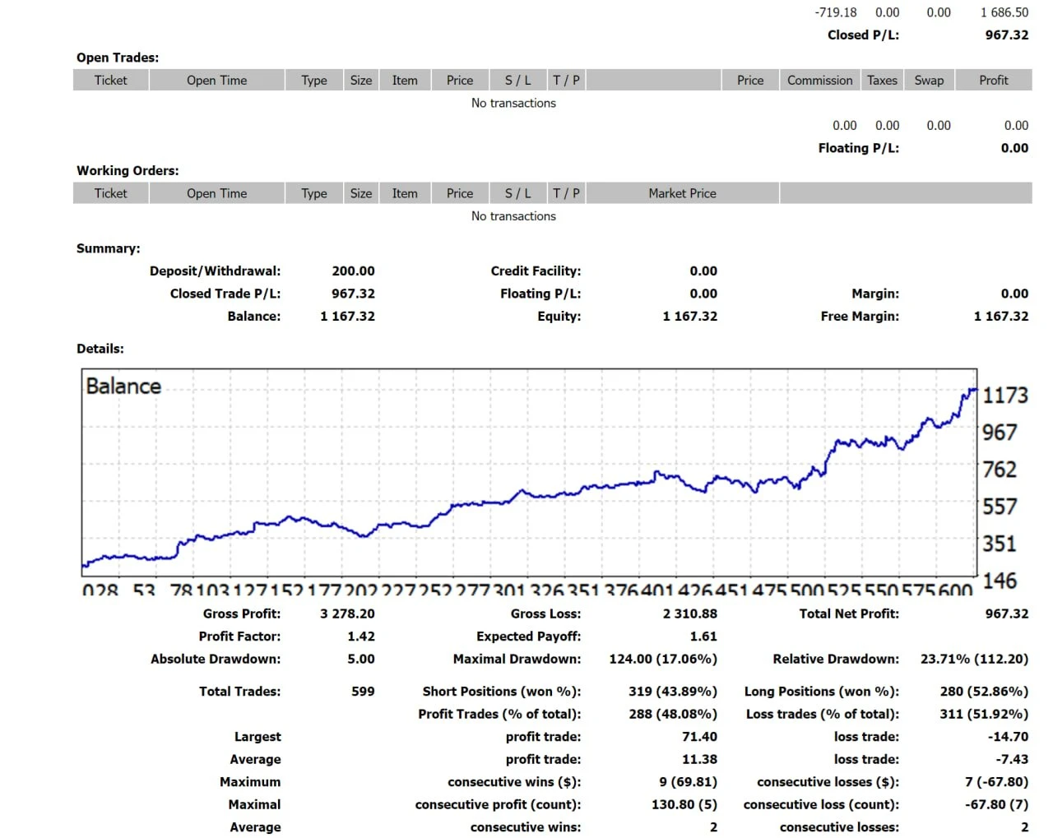Click the Total Trades value 599
The image size is (1053, 838).
coord(362,692)
